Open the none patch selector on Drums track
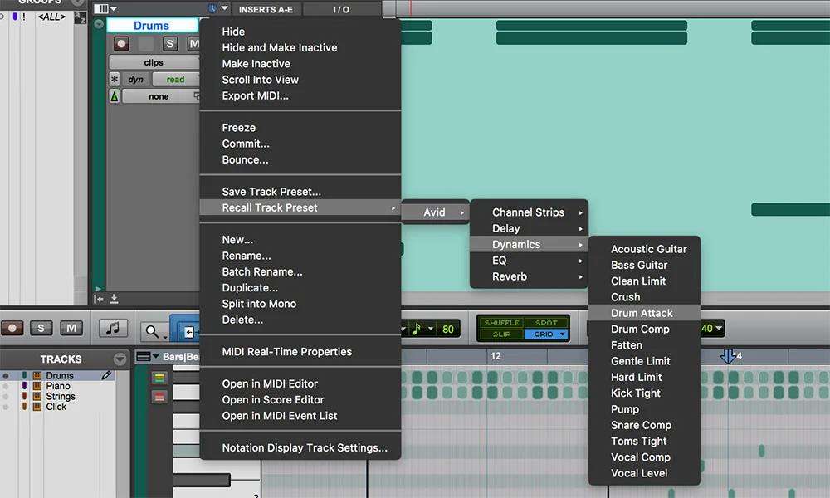The height and width of the screenshot is (498, 830). click(160, 96)
